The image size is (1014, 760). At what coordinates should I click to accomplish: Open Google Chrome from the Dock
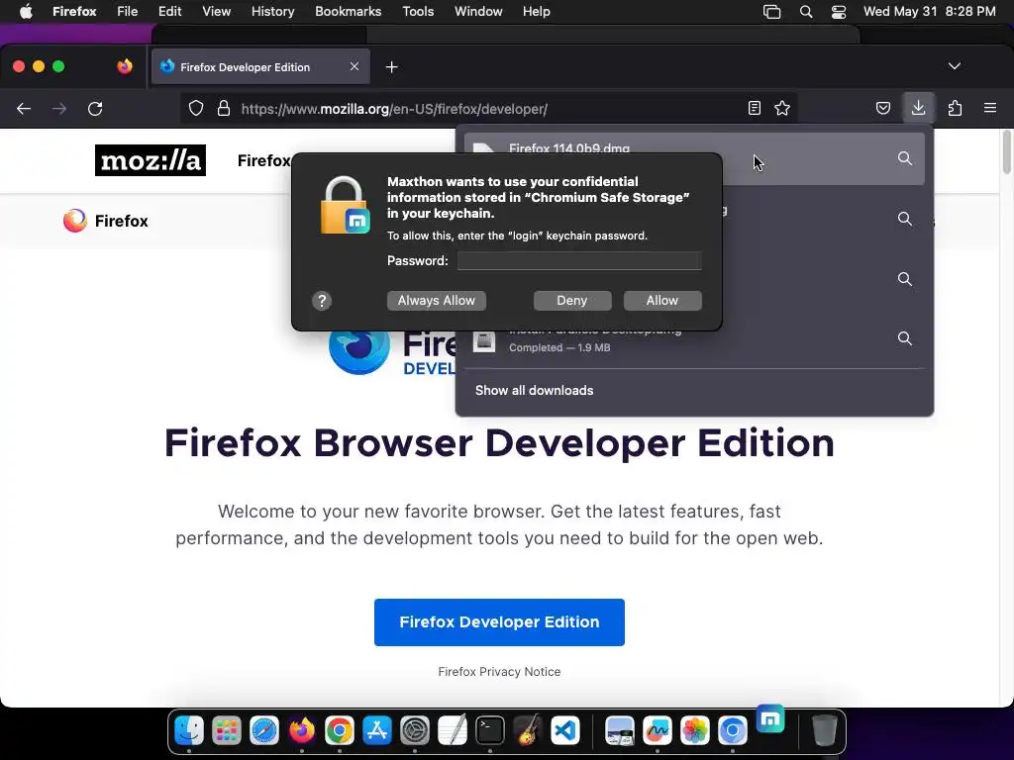click(339, 731)
